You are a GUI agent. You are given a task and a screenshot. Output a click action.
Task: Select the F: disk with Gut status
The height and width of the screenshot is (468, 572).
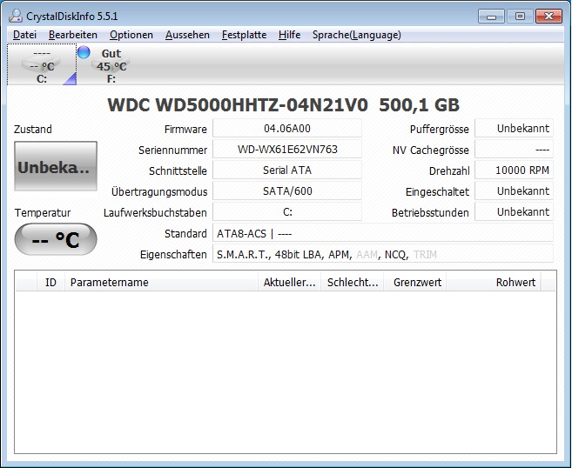click(x=111, y=65)
